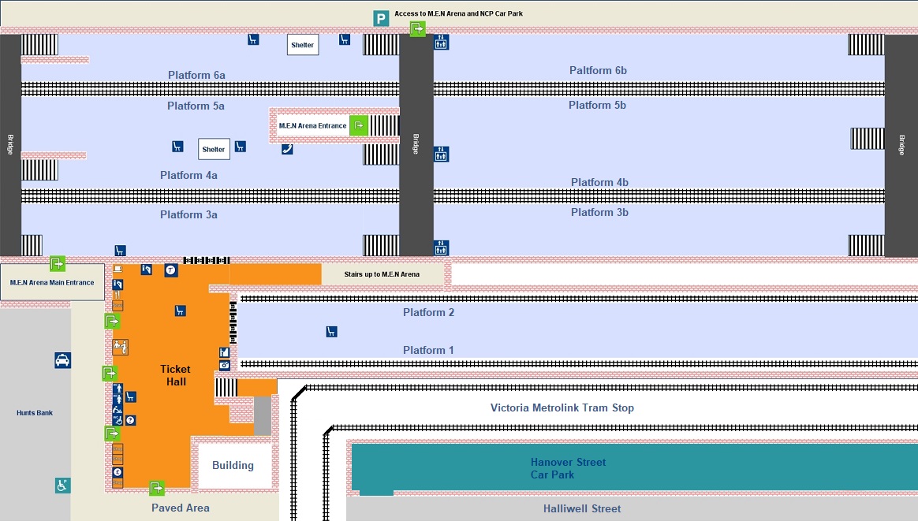Select the help point question mark icon
The width and height of the screenshot is (918, 521).
[x=130, y=420]
